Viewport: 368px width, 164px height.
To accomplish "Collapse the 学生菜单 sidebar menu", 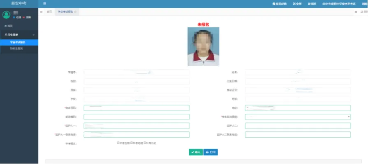I will tap(19, 35).
